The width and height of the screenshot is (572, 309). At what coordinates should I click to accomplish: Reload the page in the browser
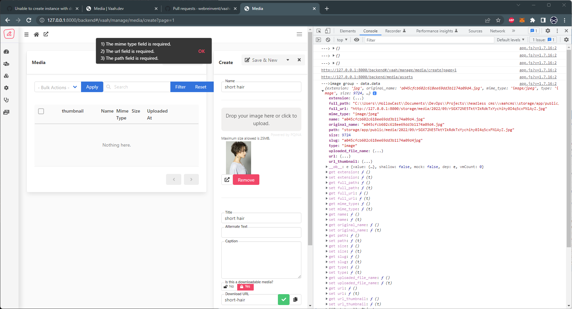29,20
